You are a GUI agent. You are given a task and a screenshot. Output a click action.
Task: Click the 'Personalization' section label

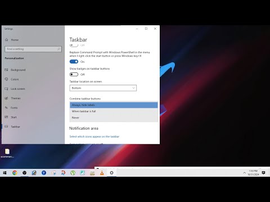14,58
